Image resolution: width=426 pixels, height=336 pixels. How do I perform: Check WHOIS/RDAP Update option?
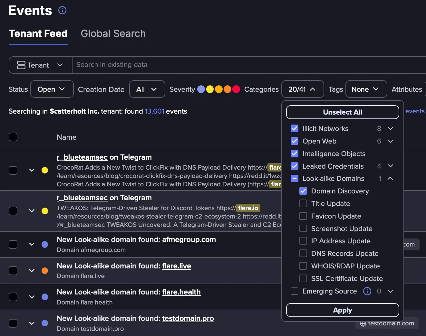click(303, 266)
